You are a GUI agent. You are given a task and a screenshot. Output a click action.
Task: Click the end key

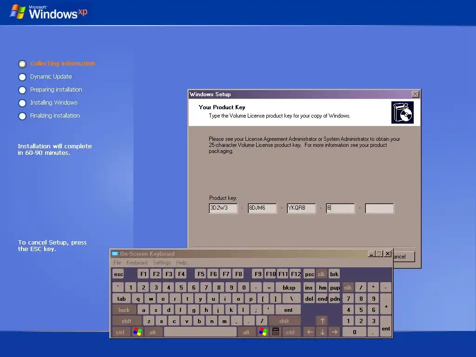[323, 299]
